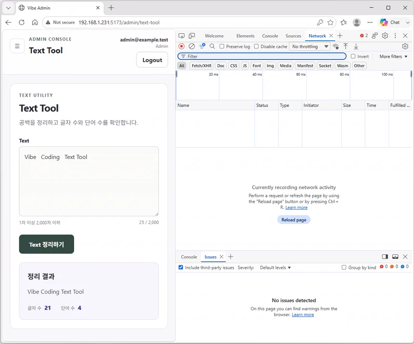Refresh the browser page
Viewport: 414px width, 344px height.
[22, 23]
